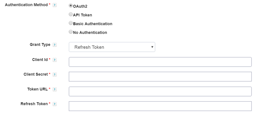Focus the Client Secret input field

pyautogui.click(x=160, y=77)
